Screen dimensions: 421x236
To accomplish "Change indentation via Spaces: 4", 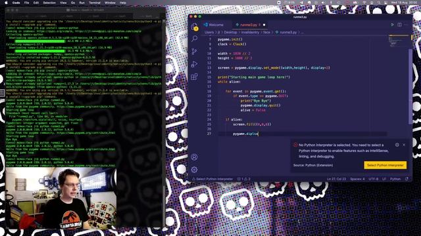I will point(357,179).
